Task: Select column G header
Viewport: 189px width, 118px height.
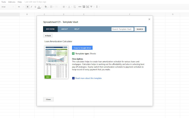Action: [x=172, y=14]
